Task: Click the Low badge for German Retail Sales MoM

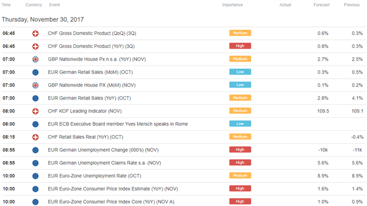Action: click(x=240, y=72)
